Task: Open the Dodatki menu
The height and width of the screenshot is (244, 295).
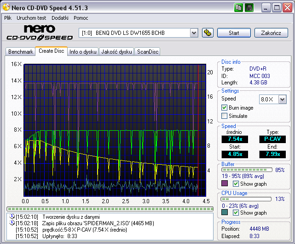Action: pyautogui.click(x=60, y=18)
